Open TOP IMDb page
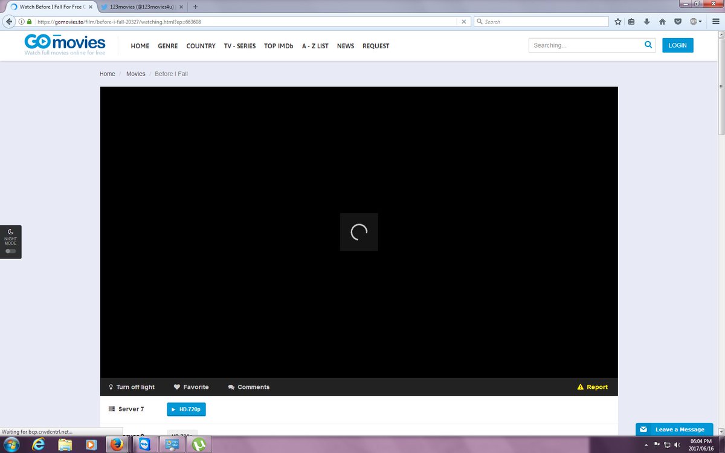 (x=279, y=46)
